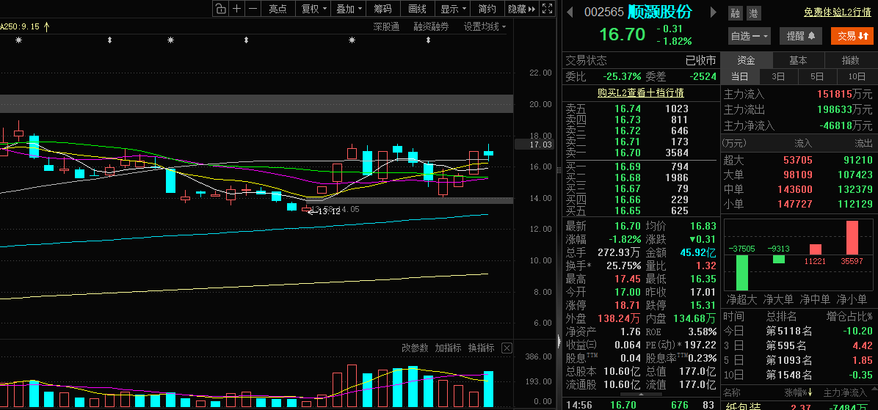Toggle 筹码 chip distribution view
The height and width of the screenshot is (410, 878).
coord(383,8)
